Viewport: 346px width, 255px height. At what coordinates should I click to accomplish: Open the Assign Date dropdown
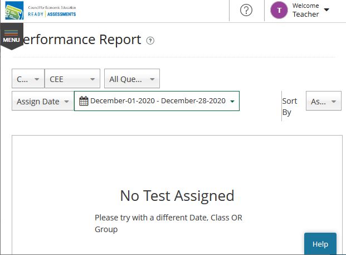43,101
